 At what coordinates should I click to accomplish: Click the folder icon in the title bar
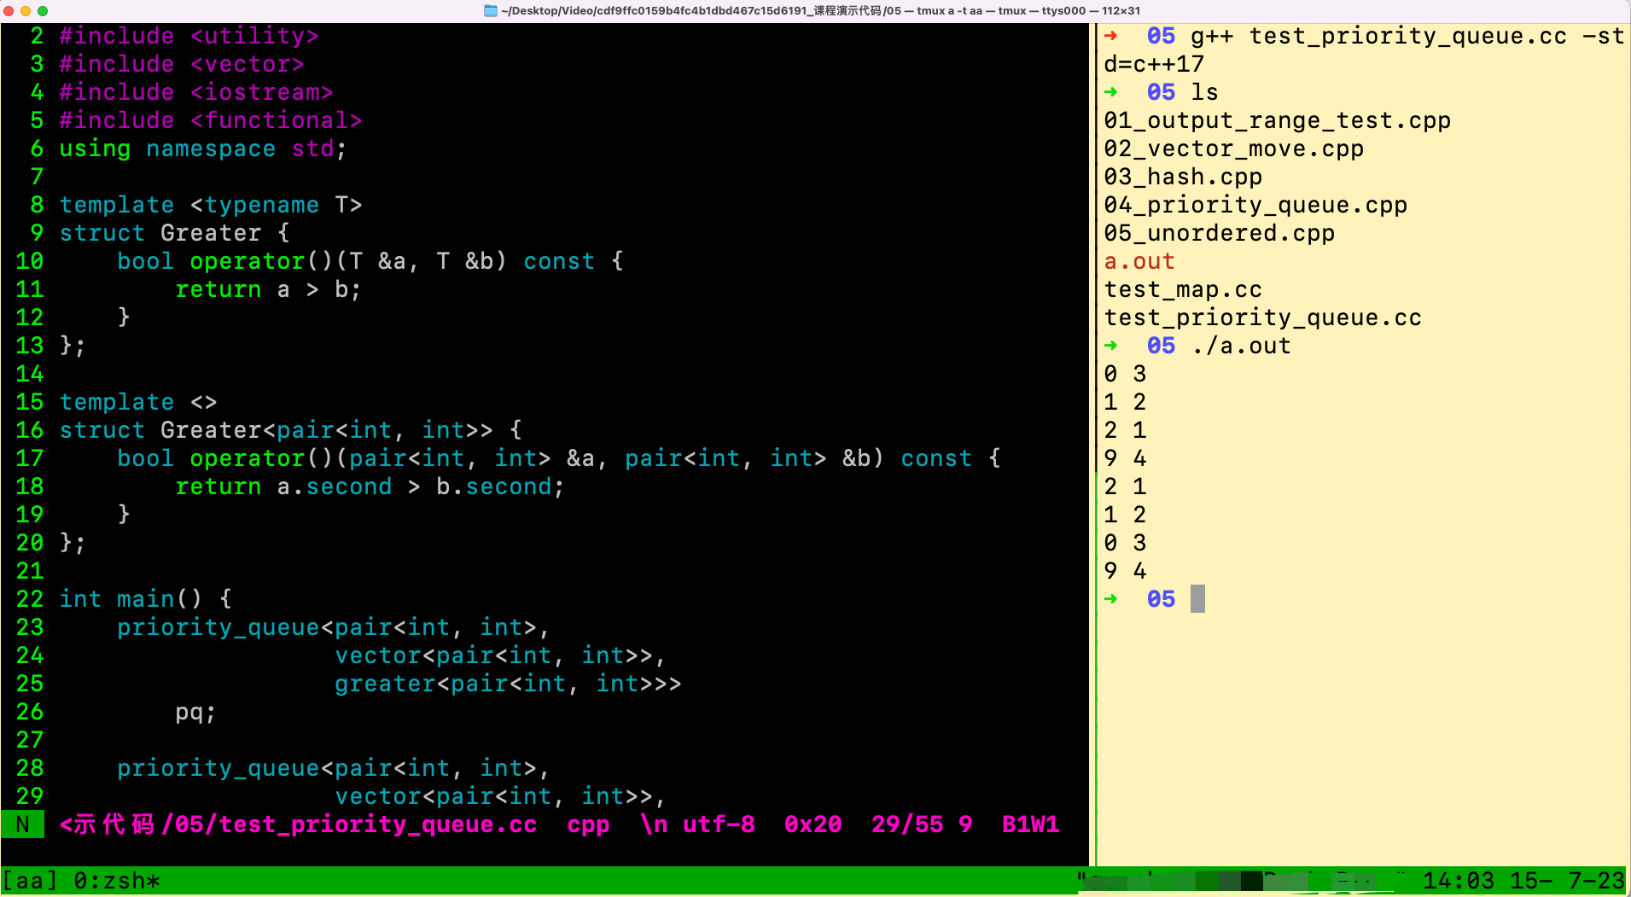(x=490, y=10)
